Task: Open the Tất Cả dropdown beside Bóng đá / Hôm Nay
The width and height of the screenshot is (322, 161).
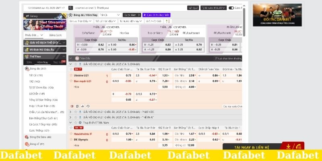Action: [x=109, y=15]
